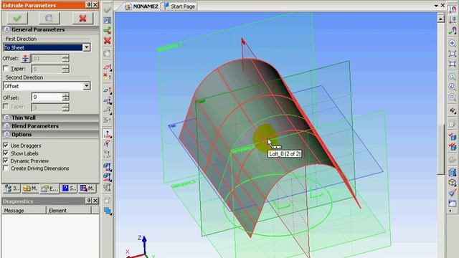Click the paintbrush with checkmark icon
Screen dimensions: 459x258
pos(453,193)
